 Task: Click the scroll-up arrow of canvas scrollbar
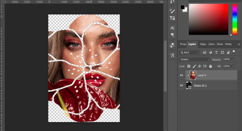(165, 2)
